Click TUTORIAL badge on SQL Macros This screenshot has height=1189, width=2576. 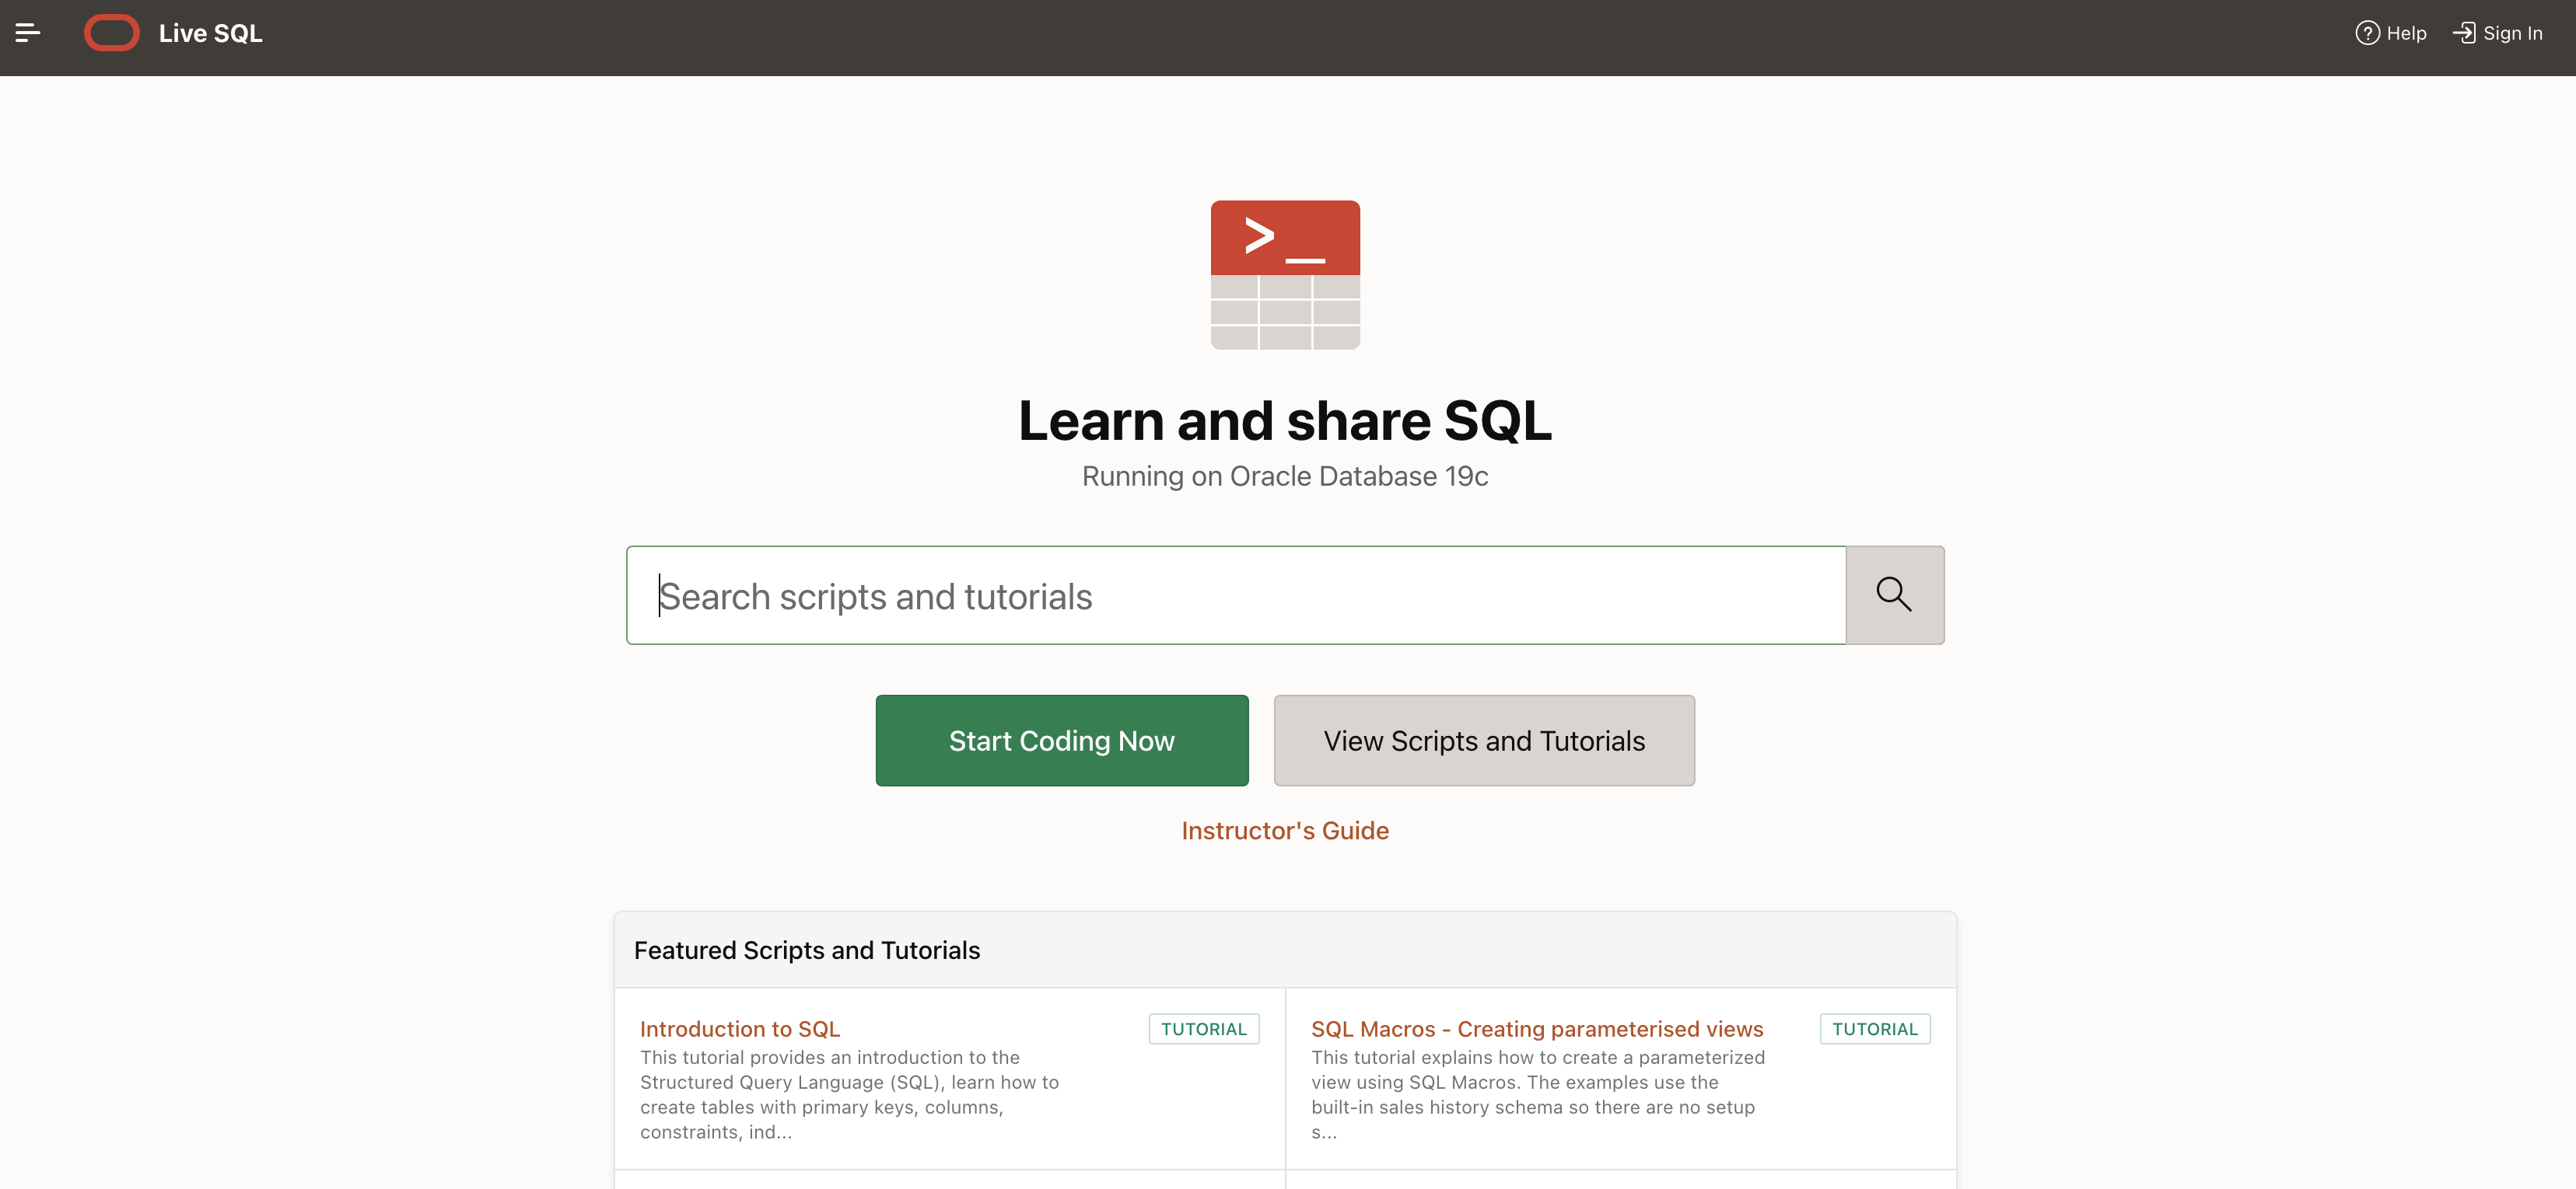pyautogui.click(x=1874, y=1028)
